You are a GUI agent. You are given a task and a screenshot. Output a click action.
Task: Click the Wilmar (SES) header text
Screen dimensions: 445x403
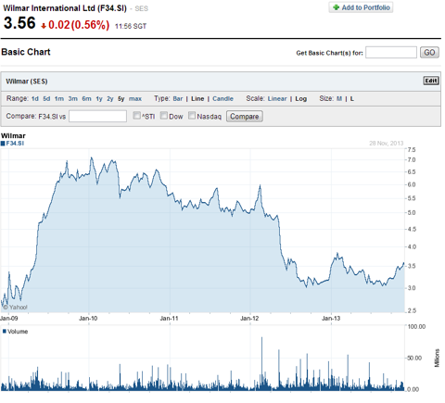click(27, 82)
